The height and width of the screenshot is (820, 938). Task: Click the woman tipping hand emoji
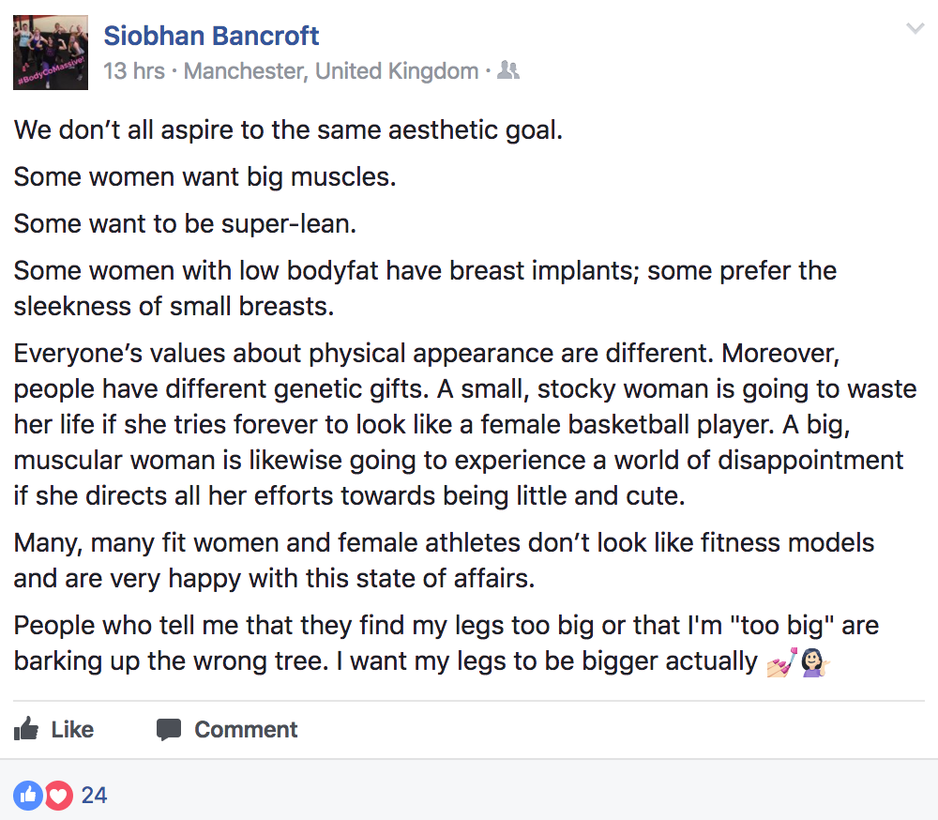click(x=815, y=661)
